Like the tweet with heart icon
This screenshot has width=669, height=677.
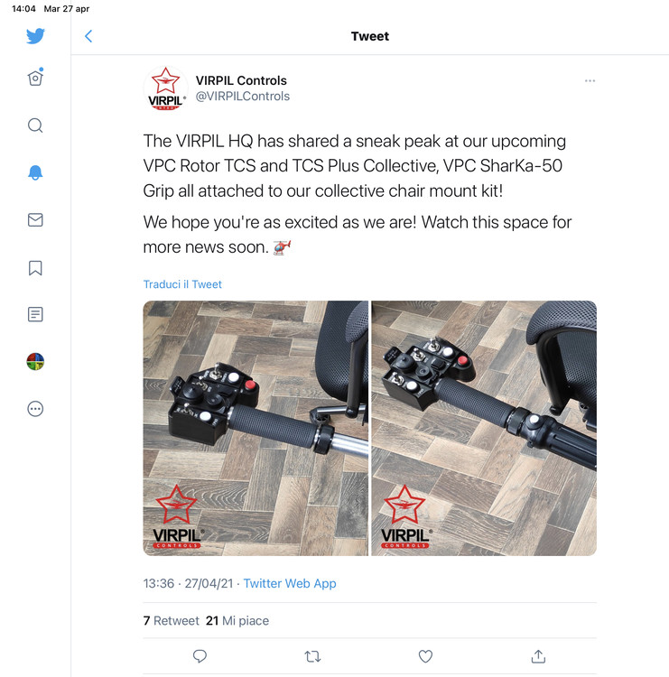point(425,656)
